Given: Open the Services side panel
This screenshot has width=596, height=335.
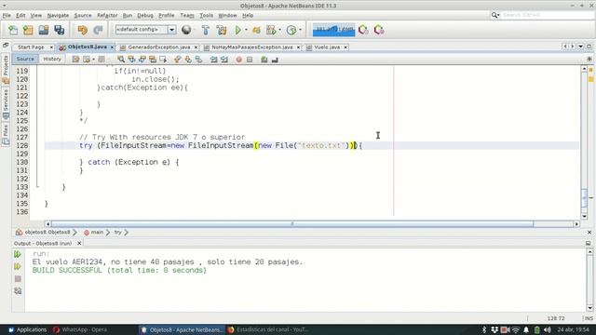Looking at the screenshot, I should (x=6, y=103).
